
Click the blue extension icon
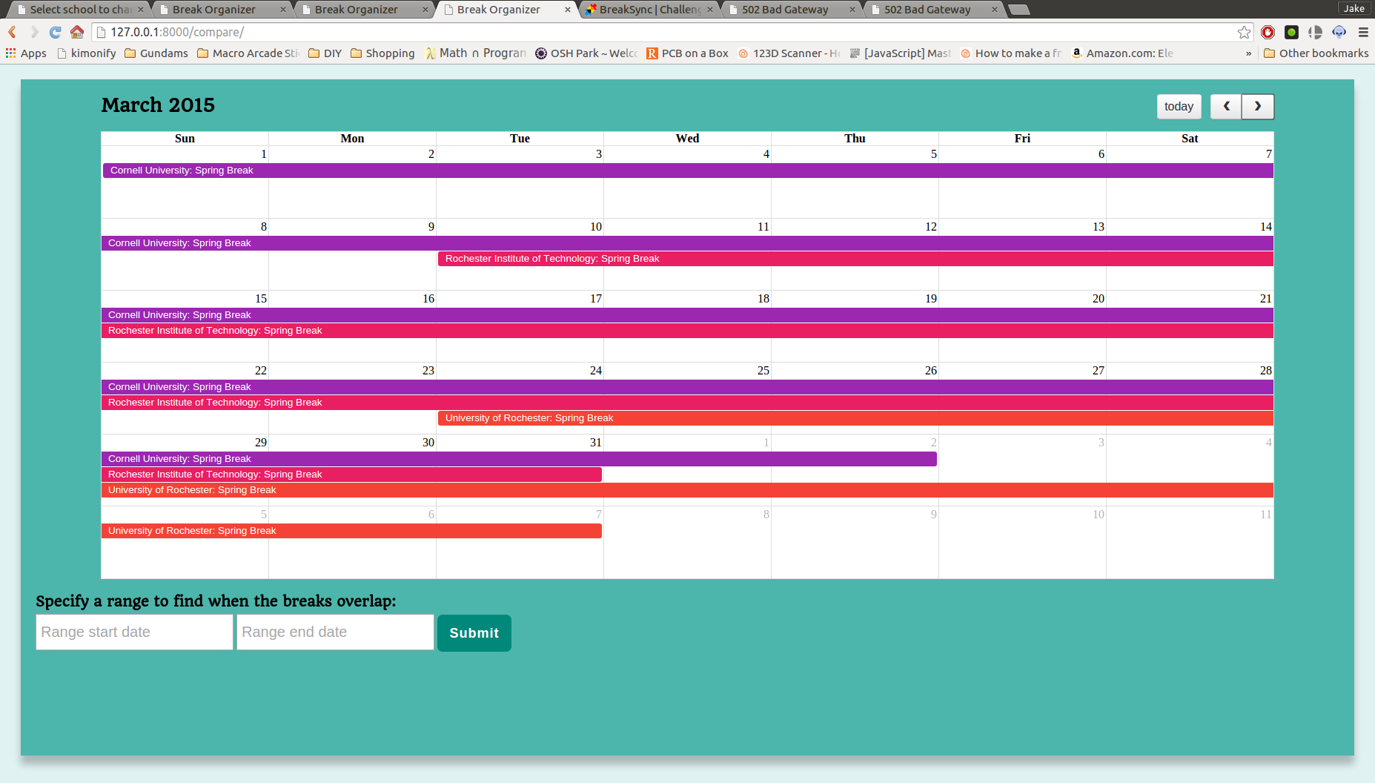tap(1339, 32)
